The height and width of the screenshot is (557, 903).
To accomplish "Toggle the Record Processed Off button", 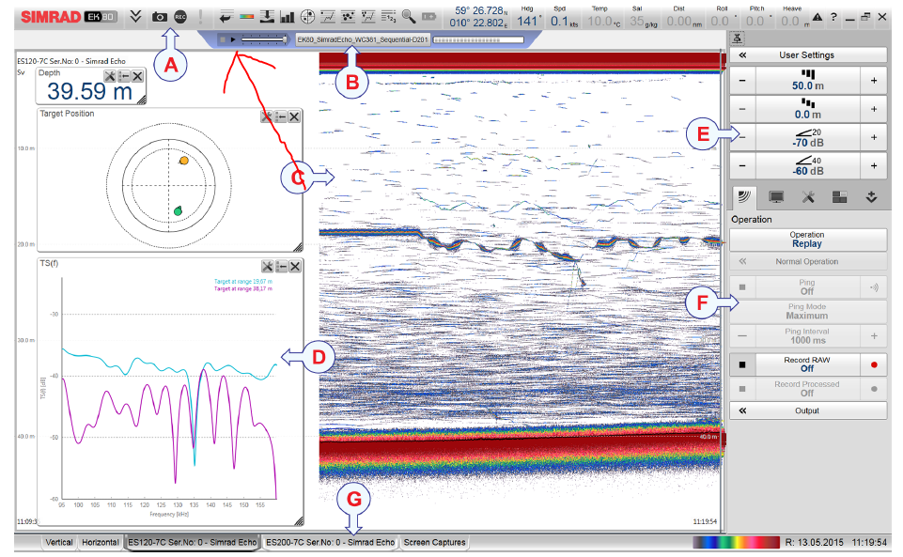I will click(808, 389).
